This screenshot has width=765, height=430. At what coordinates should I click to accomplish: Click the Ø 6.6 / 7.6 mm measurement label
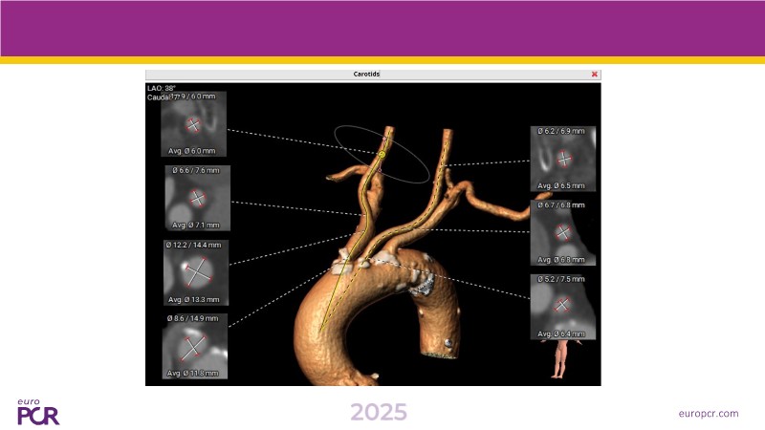(x=198, y=170)
